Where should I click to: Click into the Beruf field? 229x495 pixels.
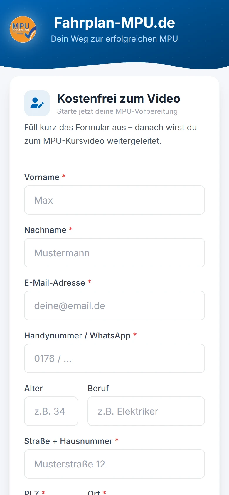click(x=146, y=411)
